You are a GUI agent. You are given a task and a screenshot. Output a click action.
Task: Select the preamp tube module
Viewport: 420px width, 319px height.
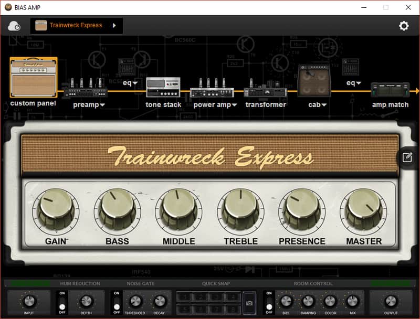(x=86, y=88)
